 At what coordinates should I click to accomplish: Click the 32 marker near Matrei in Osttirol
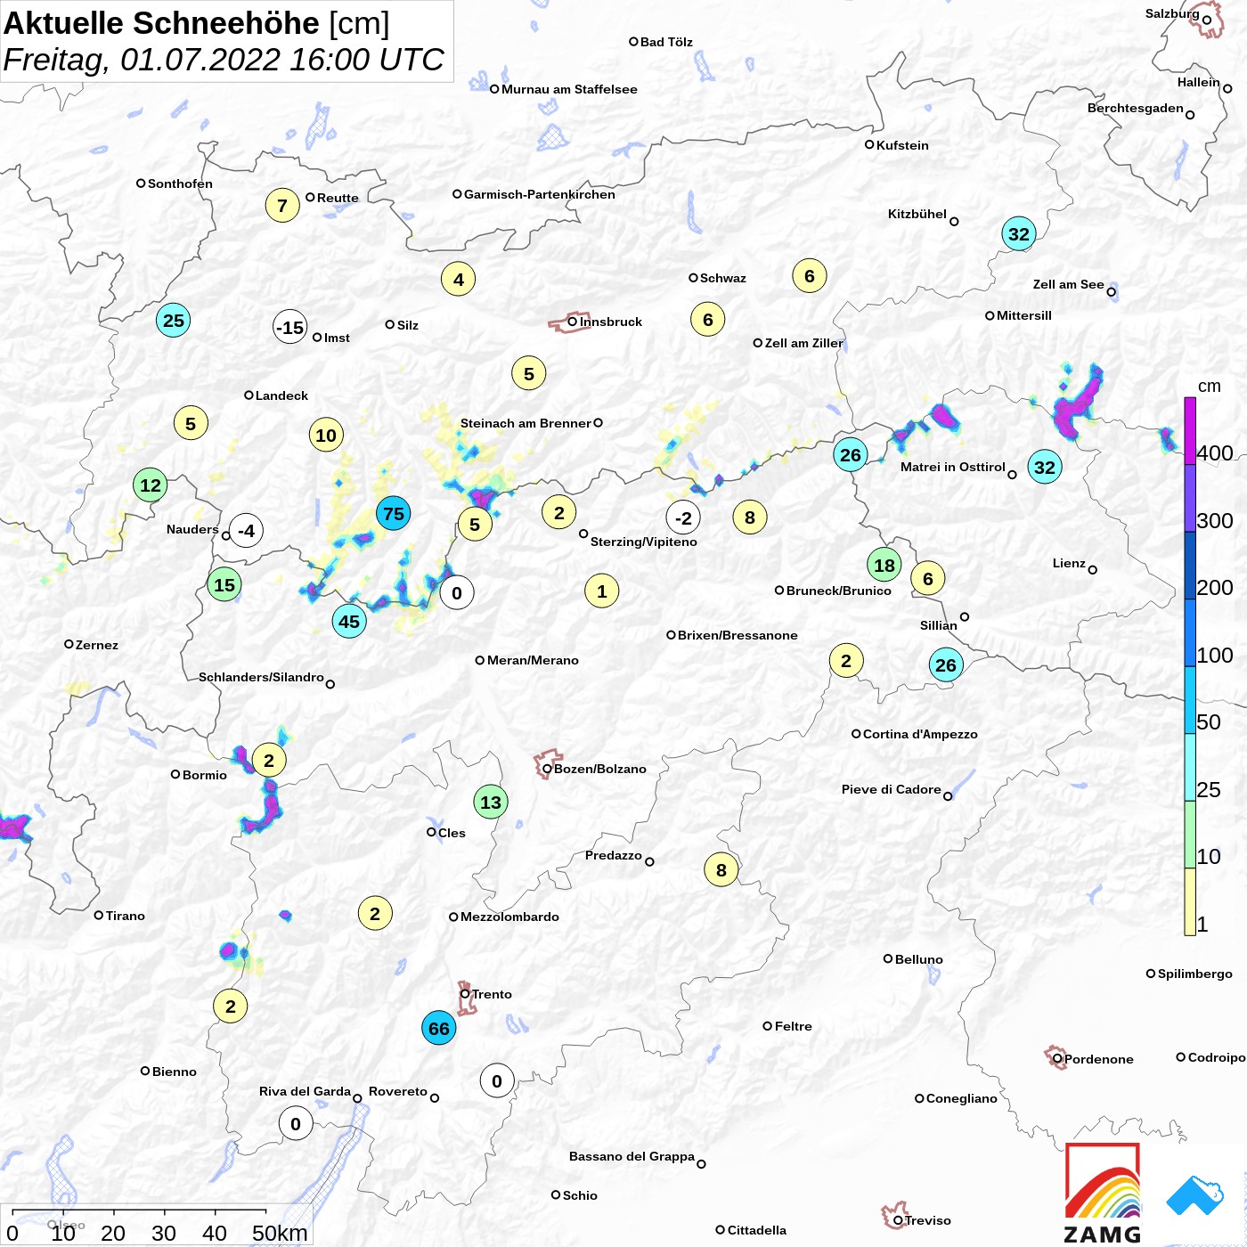coord(1045,467)
